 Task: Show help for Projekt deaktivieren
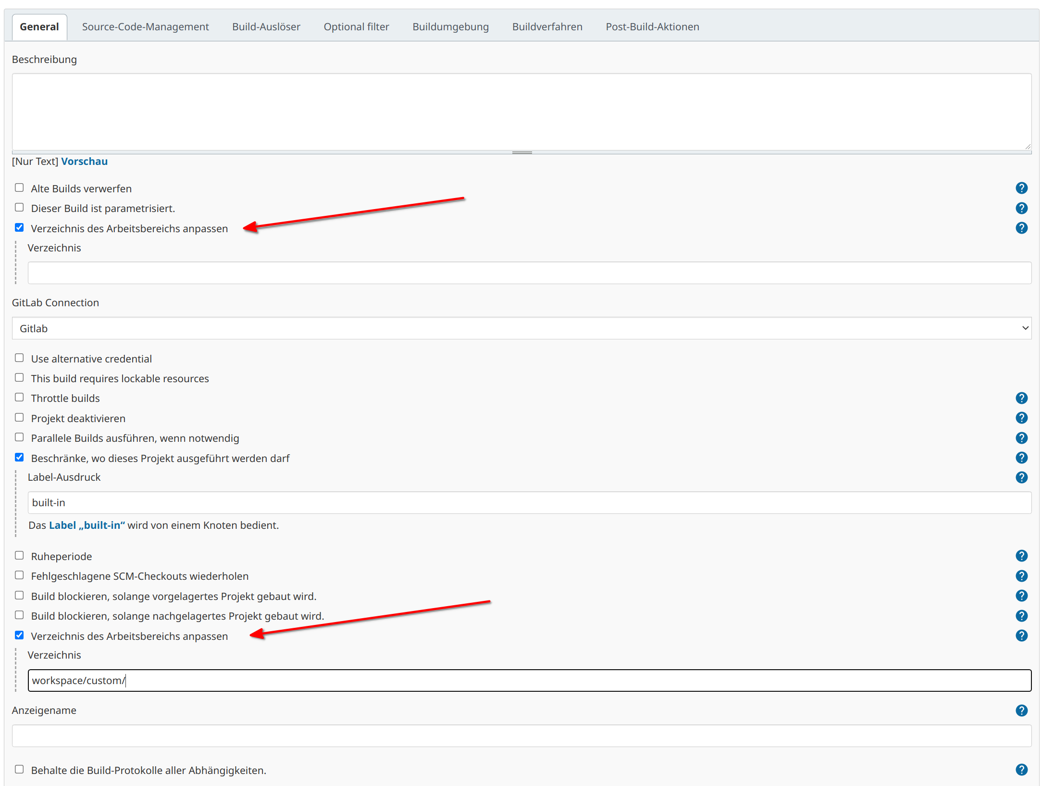[x=1021, y=418]
